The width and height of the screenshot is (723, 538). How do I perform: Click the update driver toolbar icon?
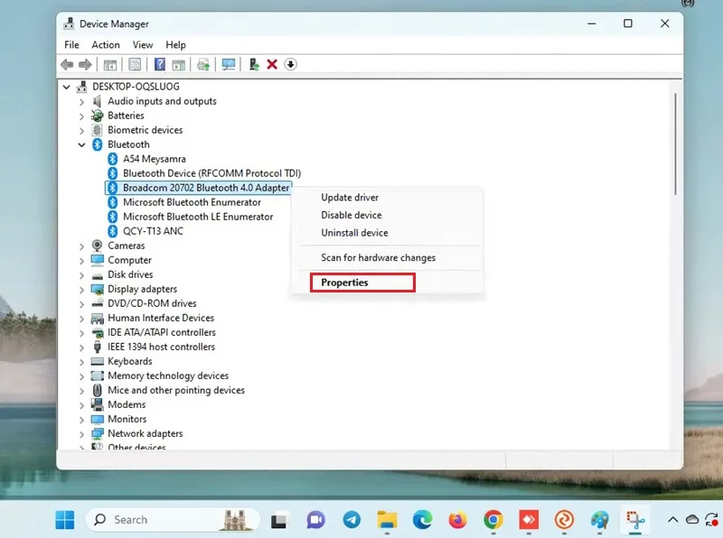(254, 64)
